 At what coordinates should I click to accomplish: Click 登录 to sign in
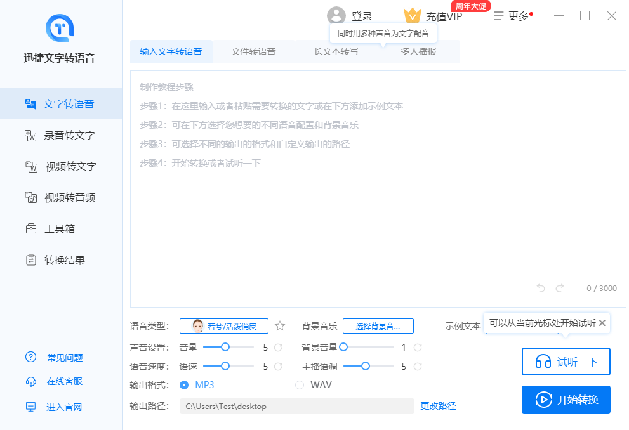click(362, 16)
